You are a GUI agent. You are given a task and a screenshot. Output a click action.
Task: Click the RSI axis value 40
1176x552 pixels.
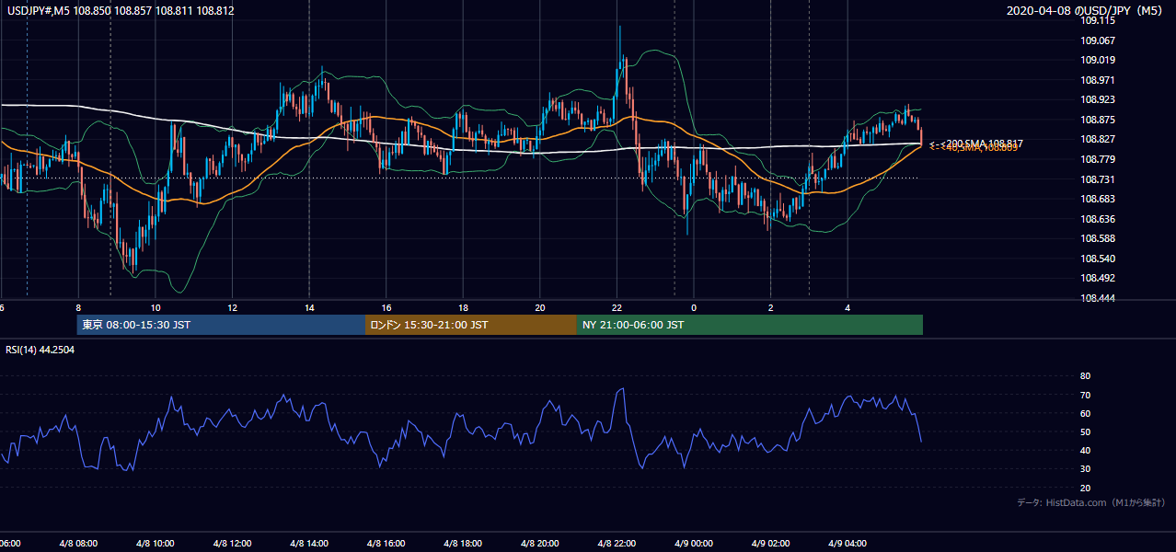click(x=1085, y=451)
